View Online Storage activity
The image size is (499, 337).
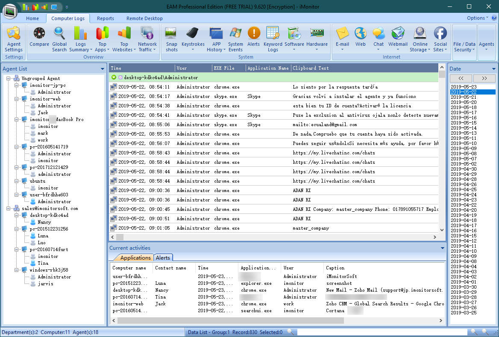[x=420, y=39]
